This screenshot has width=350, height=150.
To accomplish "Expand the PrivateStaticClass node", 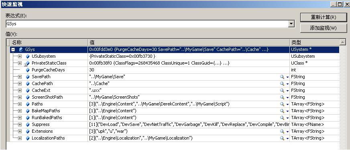I will [x=20, y=63].
